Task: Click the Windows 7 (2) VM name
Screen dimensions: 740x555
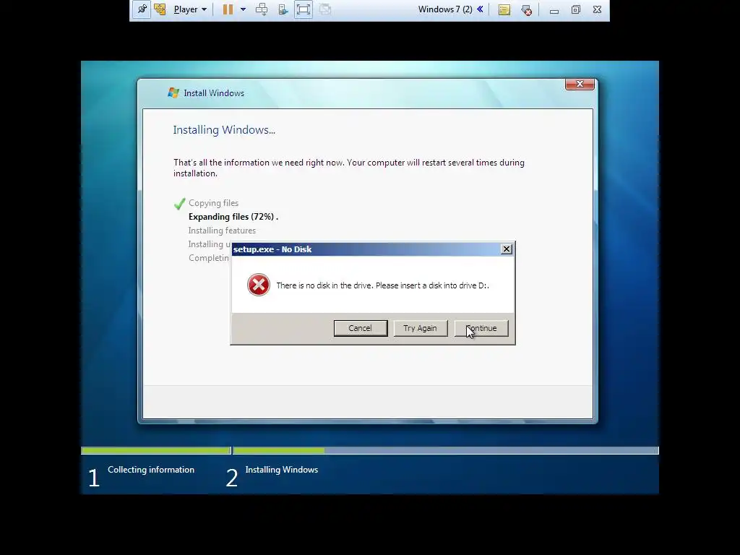Action: click(445, 9)
